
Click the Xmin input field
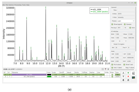point(119,34)
